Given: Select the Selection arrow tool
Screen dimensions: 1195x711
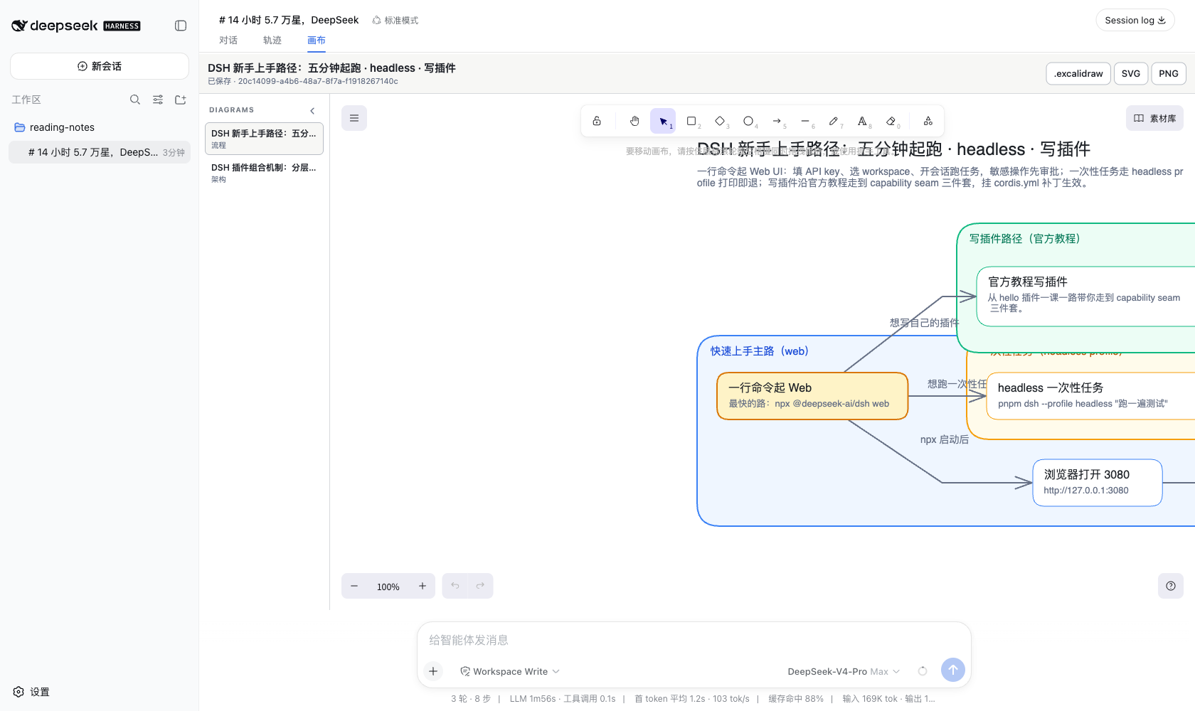Looking at the screenshot, I should (663, 121).
